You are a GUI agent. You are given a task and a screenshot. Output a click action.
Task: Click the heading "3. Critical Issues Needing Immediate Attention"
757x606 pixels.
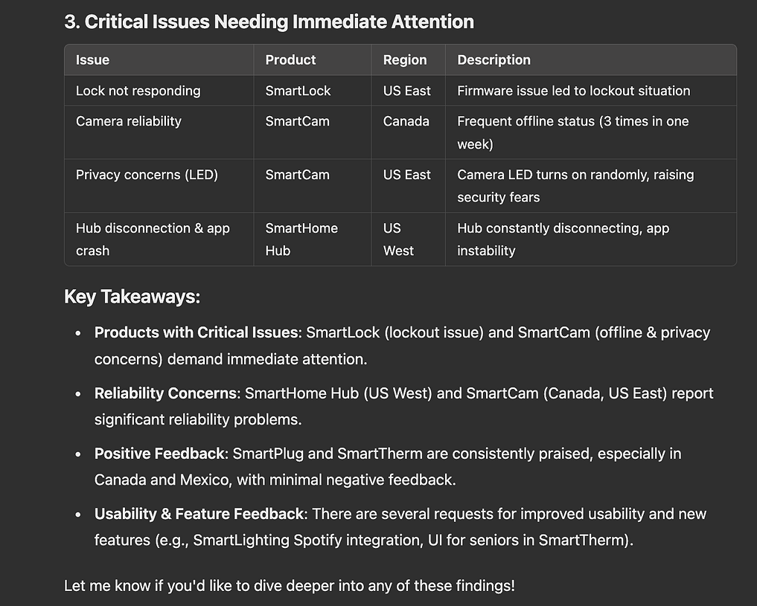coord(269,22)
